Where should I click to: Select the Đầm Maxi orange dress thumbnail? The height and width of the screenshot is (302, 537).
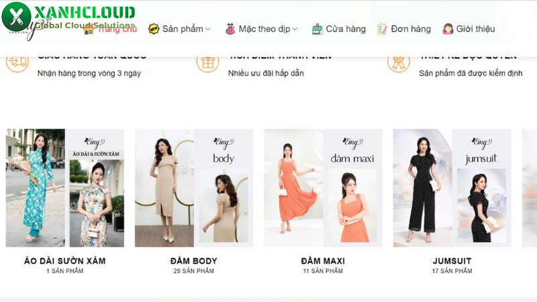pos(323,188)
